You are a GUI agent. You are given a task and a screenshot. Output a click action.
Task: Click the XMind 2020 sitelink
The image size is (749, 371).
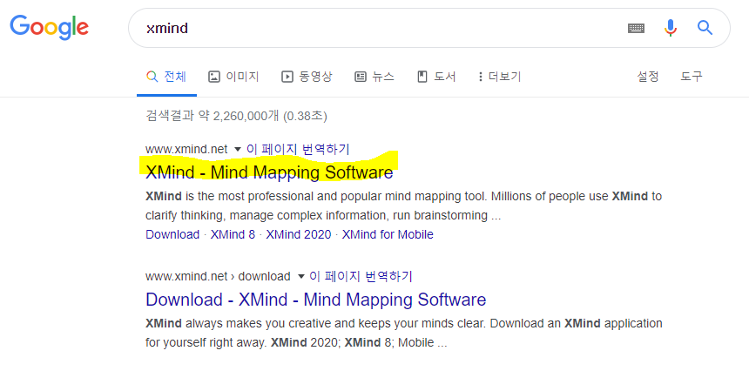click(299, 234)
